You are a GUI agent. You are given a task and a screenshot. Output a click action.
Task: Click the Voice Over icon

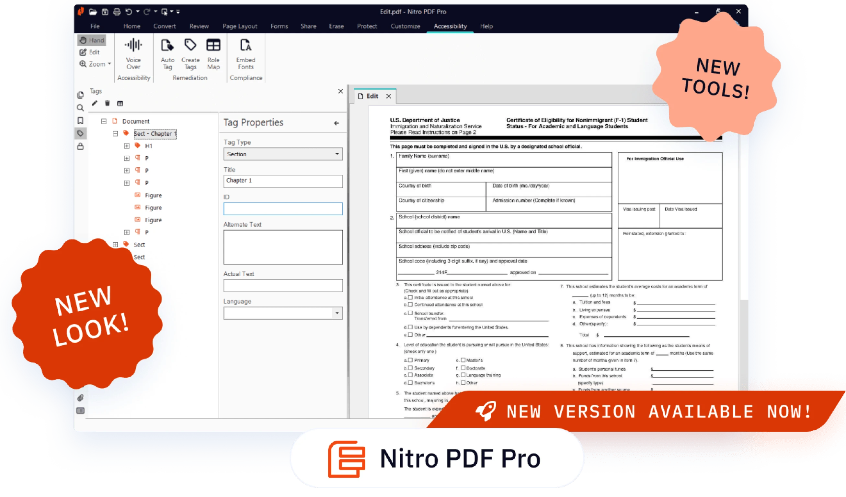click(133, 45)
